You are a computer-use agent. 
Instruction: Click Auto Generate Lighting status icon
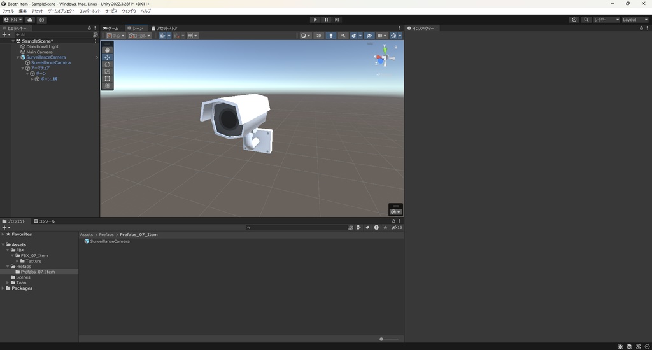point(638,347)
